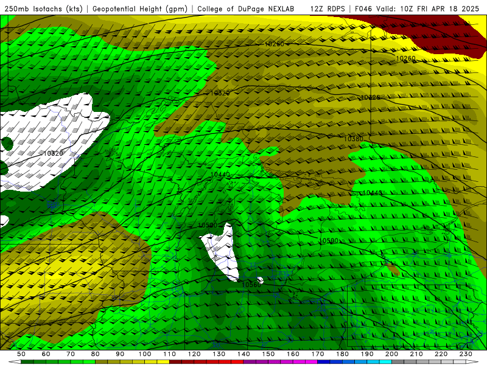This screenshot has width=487, height=365.
Task: Click the legend value 130
Action: [x=219, y=354]
